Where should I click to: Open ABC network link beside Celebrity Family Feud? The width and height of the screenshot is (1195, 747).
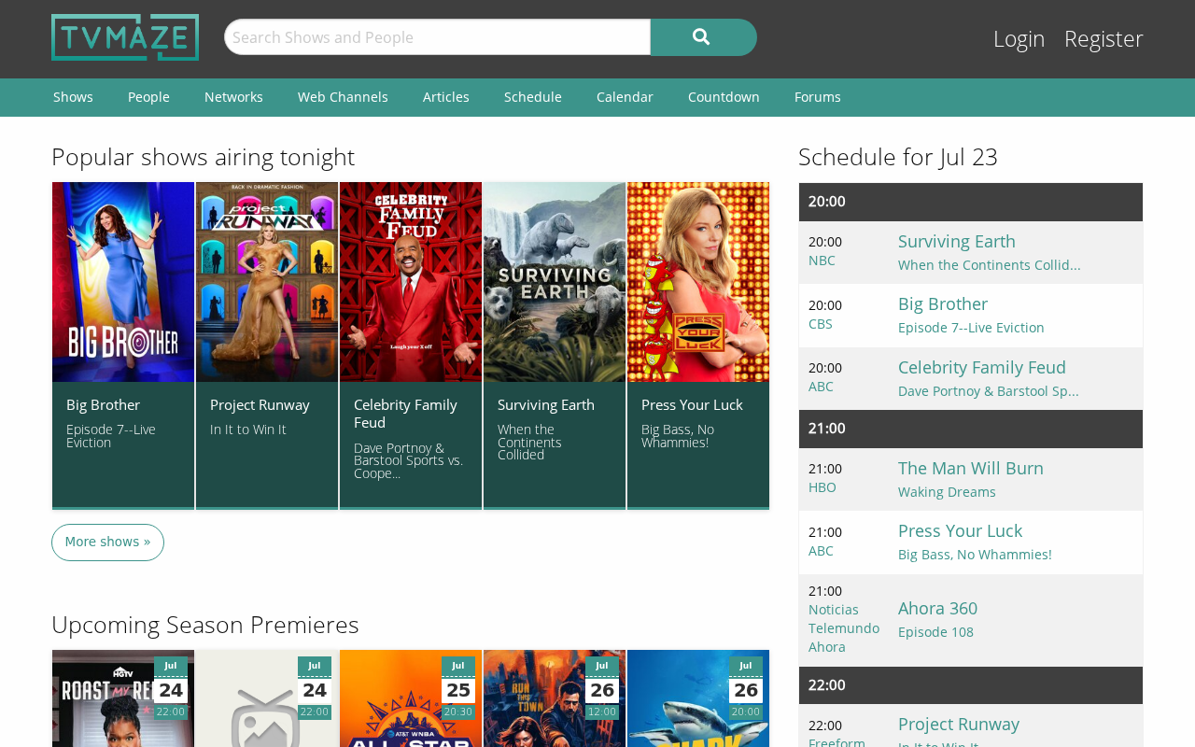tap(821, 387)
